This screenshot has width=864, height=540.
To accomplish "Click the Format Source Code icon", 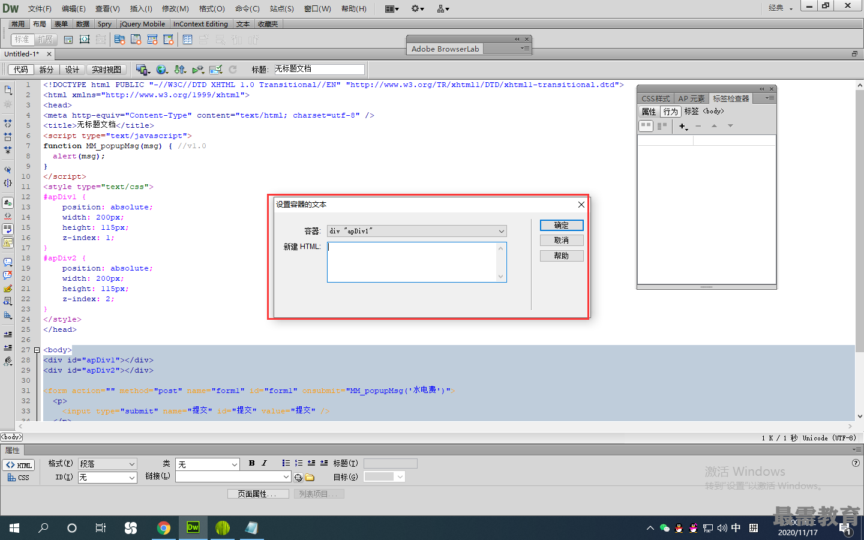I will tap(8, 361).
